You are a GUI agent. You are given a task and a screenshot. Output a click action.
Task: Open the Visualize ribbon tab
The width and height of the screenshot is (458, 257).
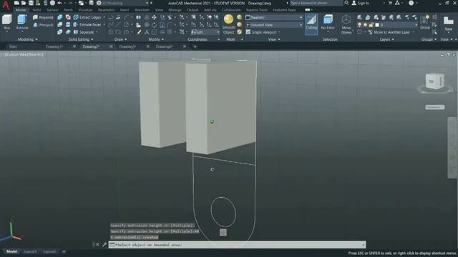[x=85, y=10]
